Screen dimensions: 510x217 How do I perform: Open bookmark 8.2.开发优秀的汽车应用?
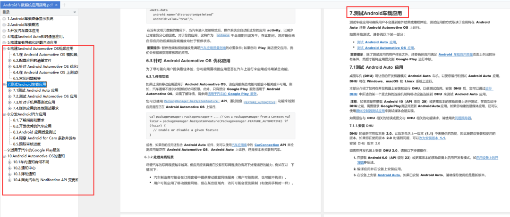33,126
